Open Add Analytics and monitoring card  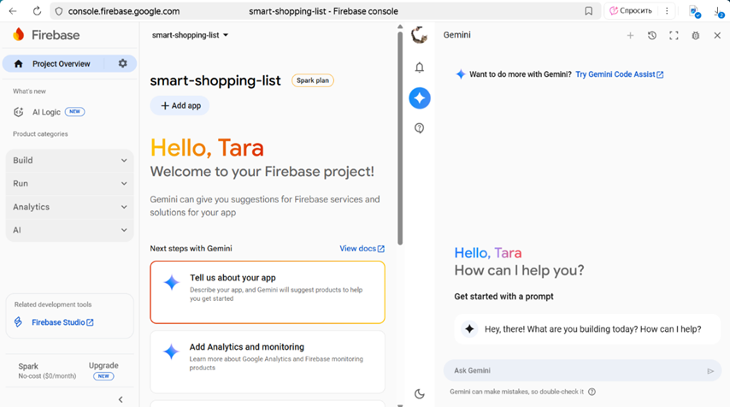pos(268,362)
